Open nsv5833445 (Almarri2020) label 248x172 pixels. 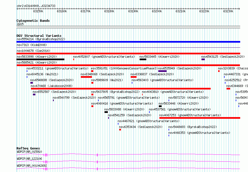(159, 57)
